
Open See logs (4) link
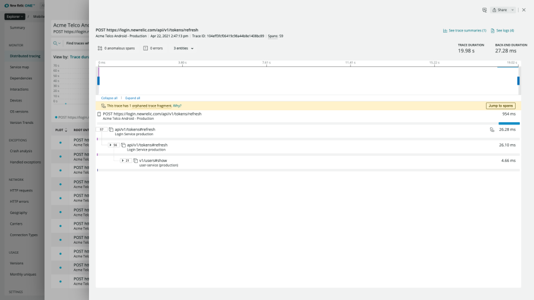pos(502,30)
